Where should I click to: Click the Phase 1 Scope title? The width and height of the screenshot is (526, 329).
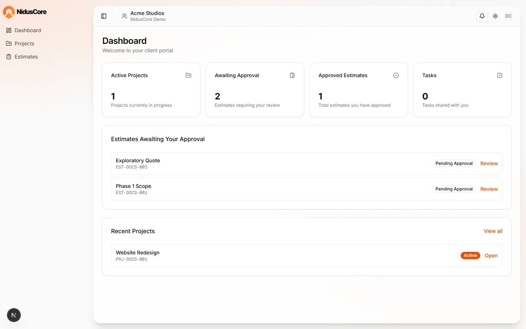pyautogui.click(x=133, y=186)
